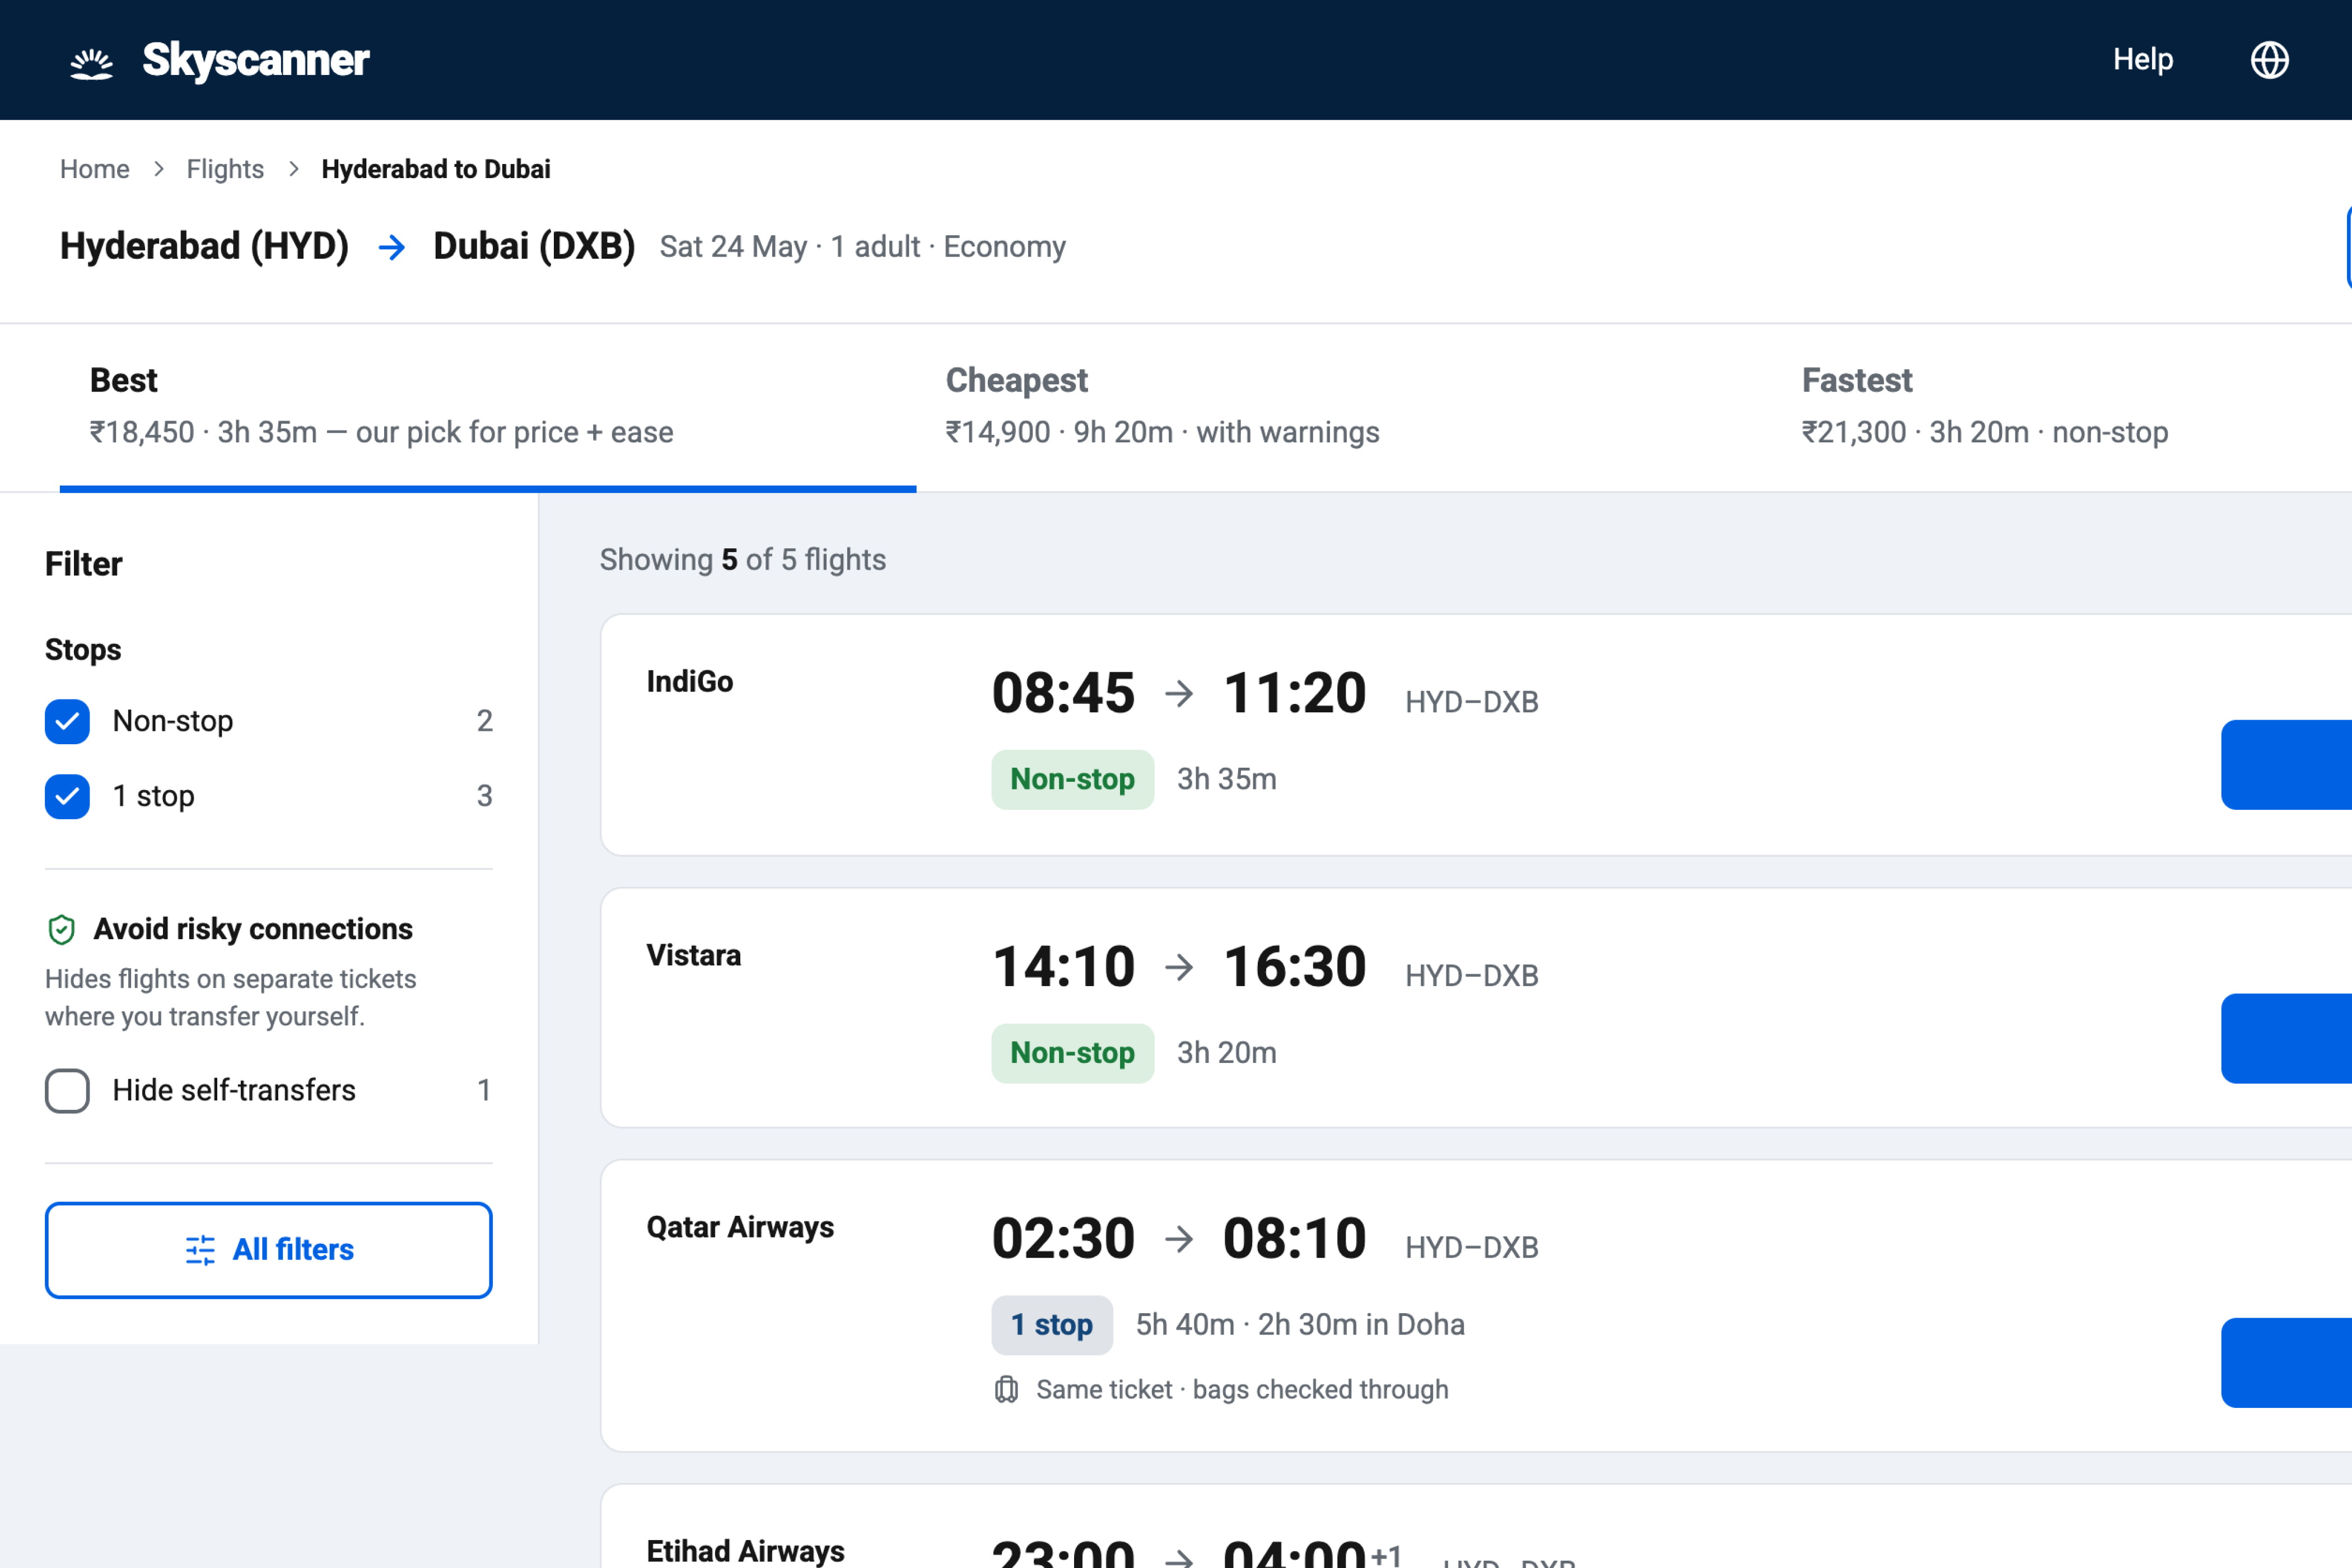Click the 5h 40m 2h 30m in Doha text

(1300, 1325)
